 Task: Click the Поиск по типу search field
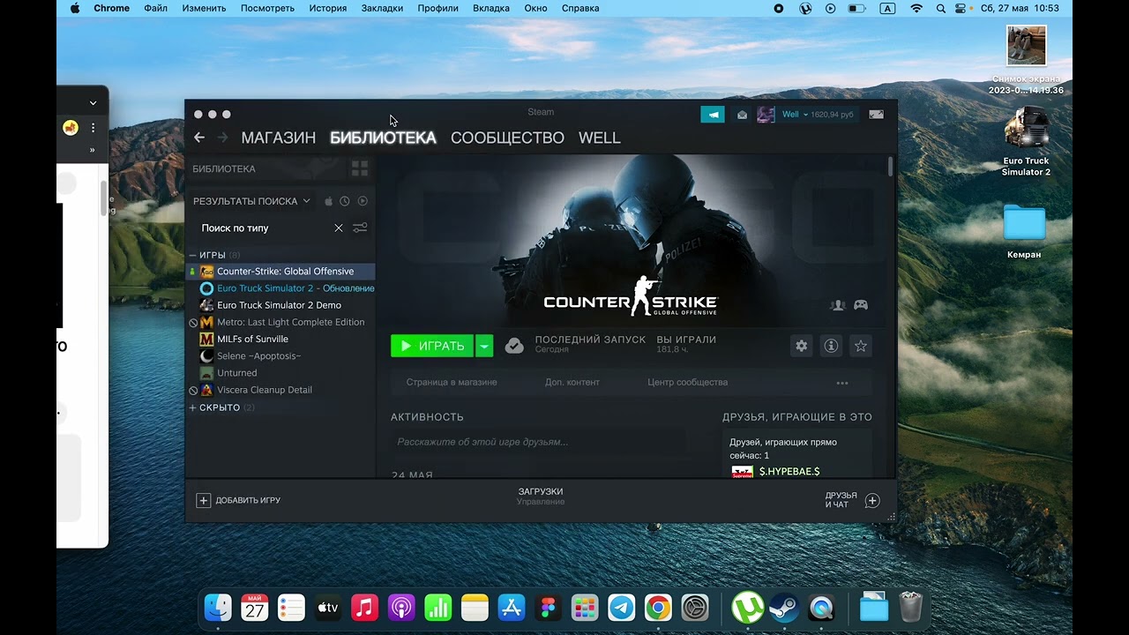[261, 228]
